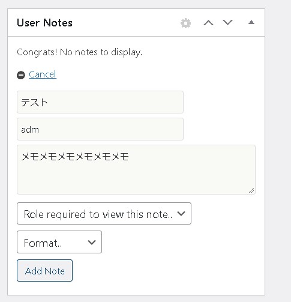The width and height of the screenshot is (291, 302).
Task: Click the Format dropdown chevron arrow
Action: pyautogui.click(x=92, y=243)
